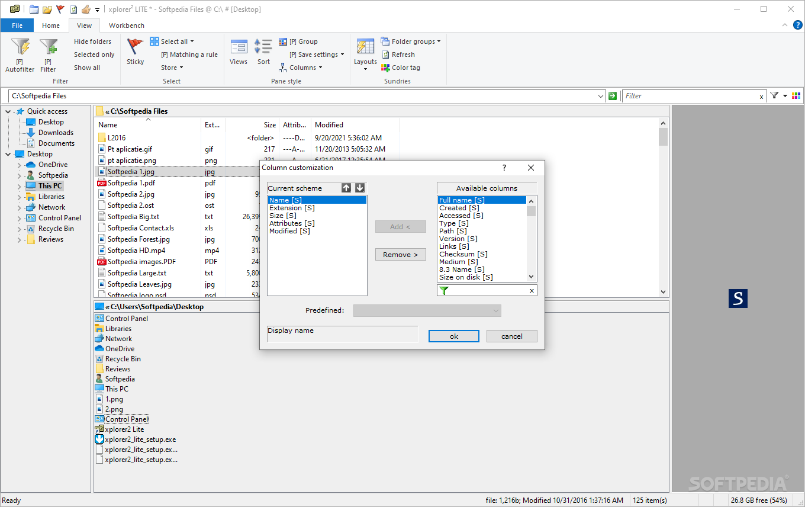Open the Layouts grid icon
The width and height of the screenshot is (805, 507).
click(x=365, y=47)
